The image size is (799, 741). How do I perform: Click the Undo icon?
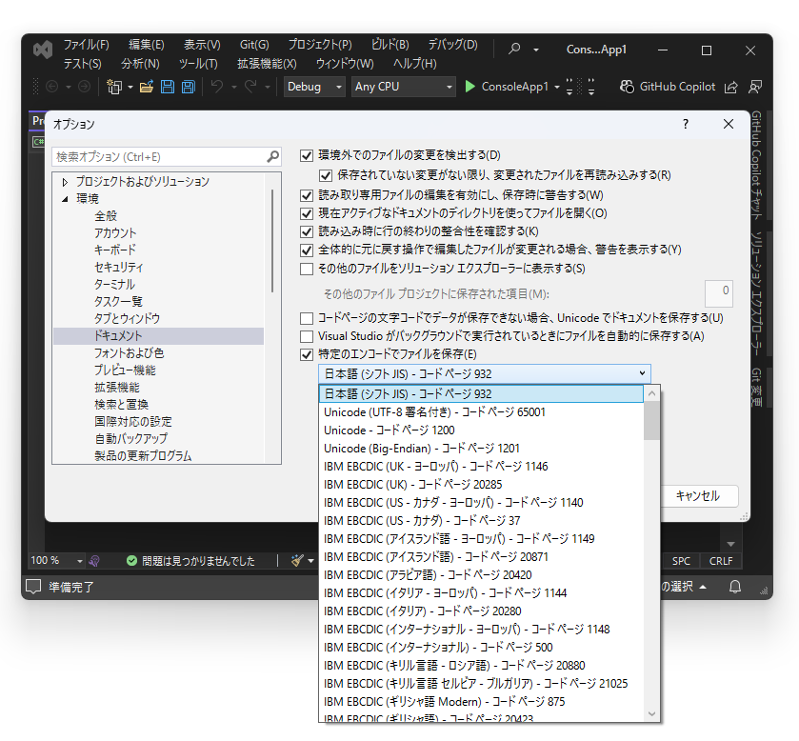[217, 87]
